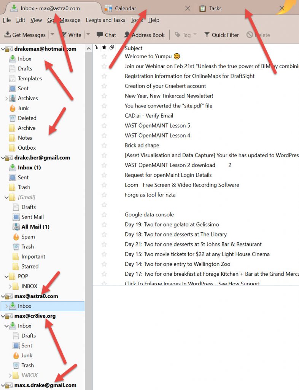Star the Google data console message
The image size is (299, 390).
pos(104,214)
